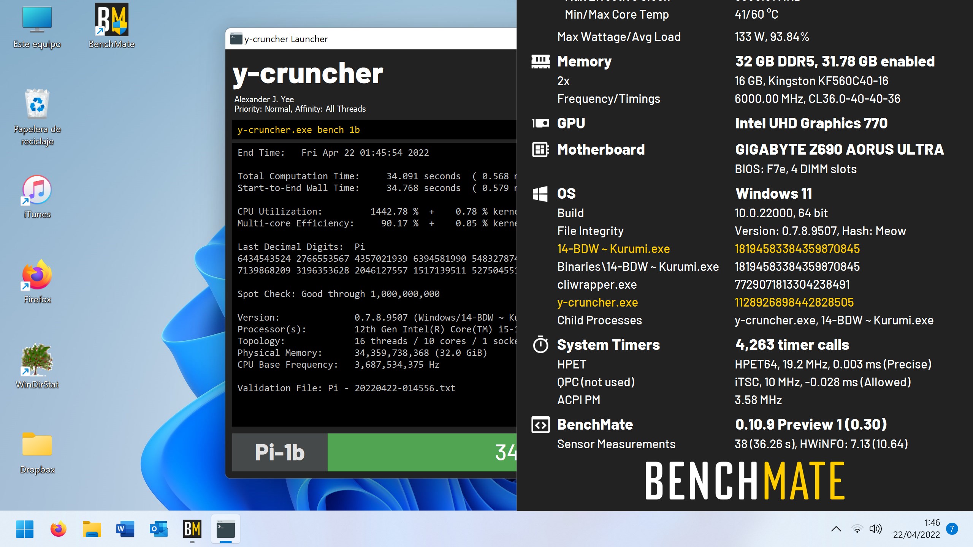The image size is (973, 547).
Task: Click 0.10.9 Preview 1 (0.30) version
Action: (811, 425)
